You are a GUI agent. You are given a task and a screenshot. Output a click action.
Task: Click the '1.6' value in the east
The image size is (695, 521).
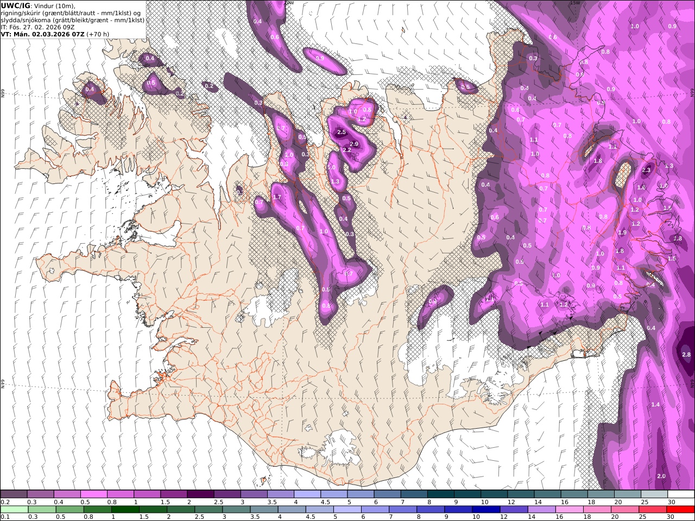click(x=641, y=187)
